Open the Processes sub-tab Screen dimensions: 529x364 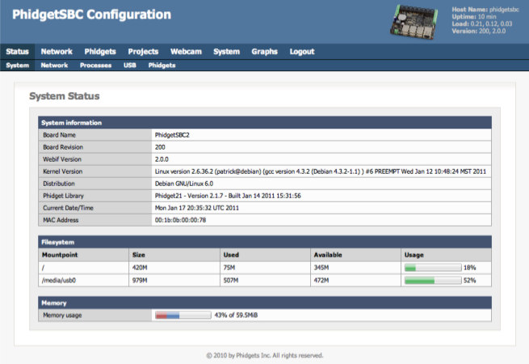point(95,66)
